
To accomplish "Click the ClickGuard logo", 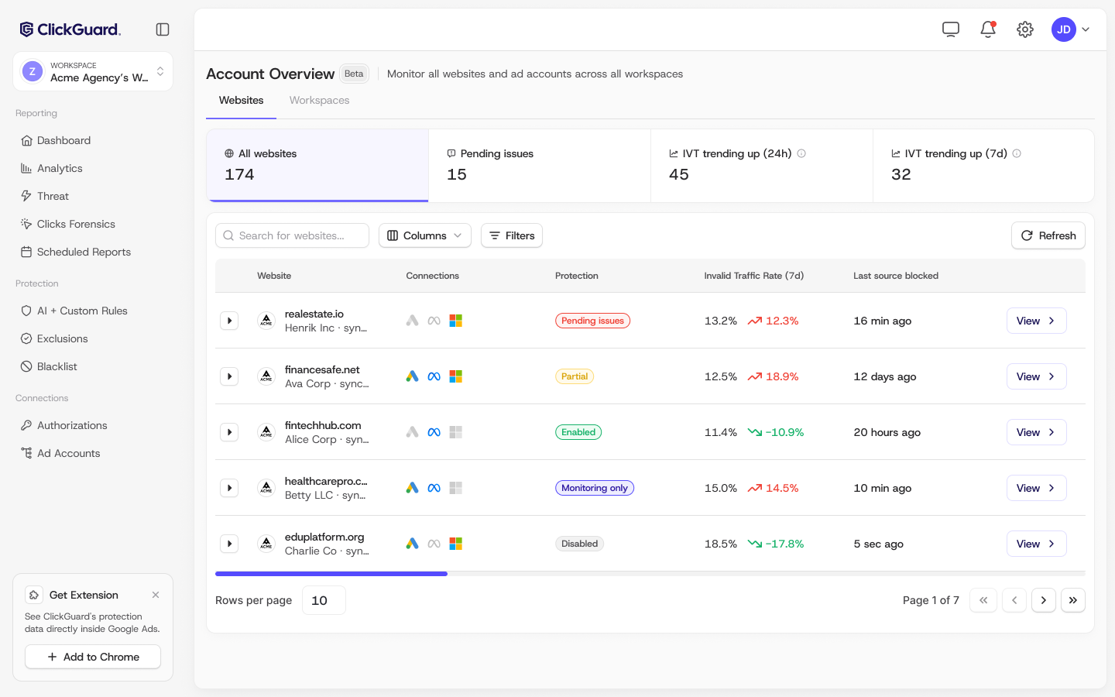I will click(70, 29).
